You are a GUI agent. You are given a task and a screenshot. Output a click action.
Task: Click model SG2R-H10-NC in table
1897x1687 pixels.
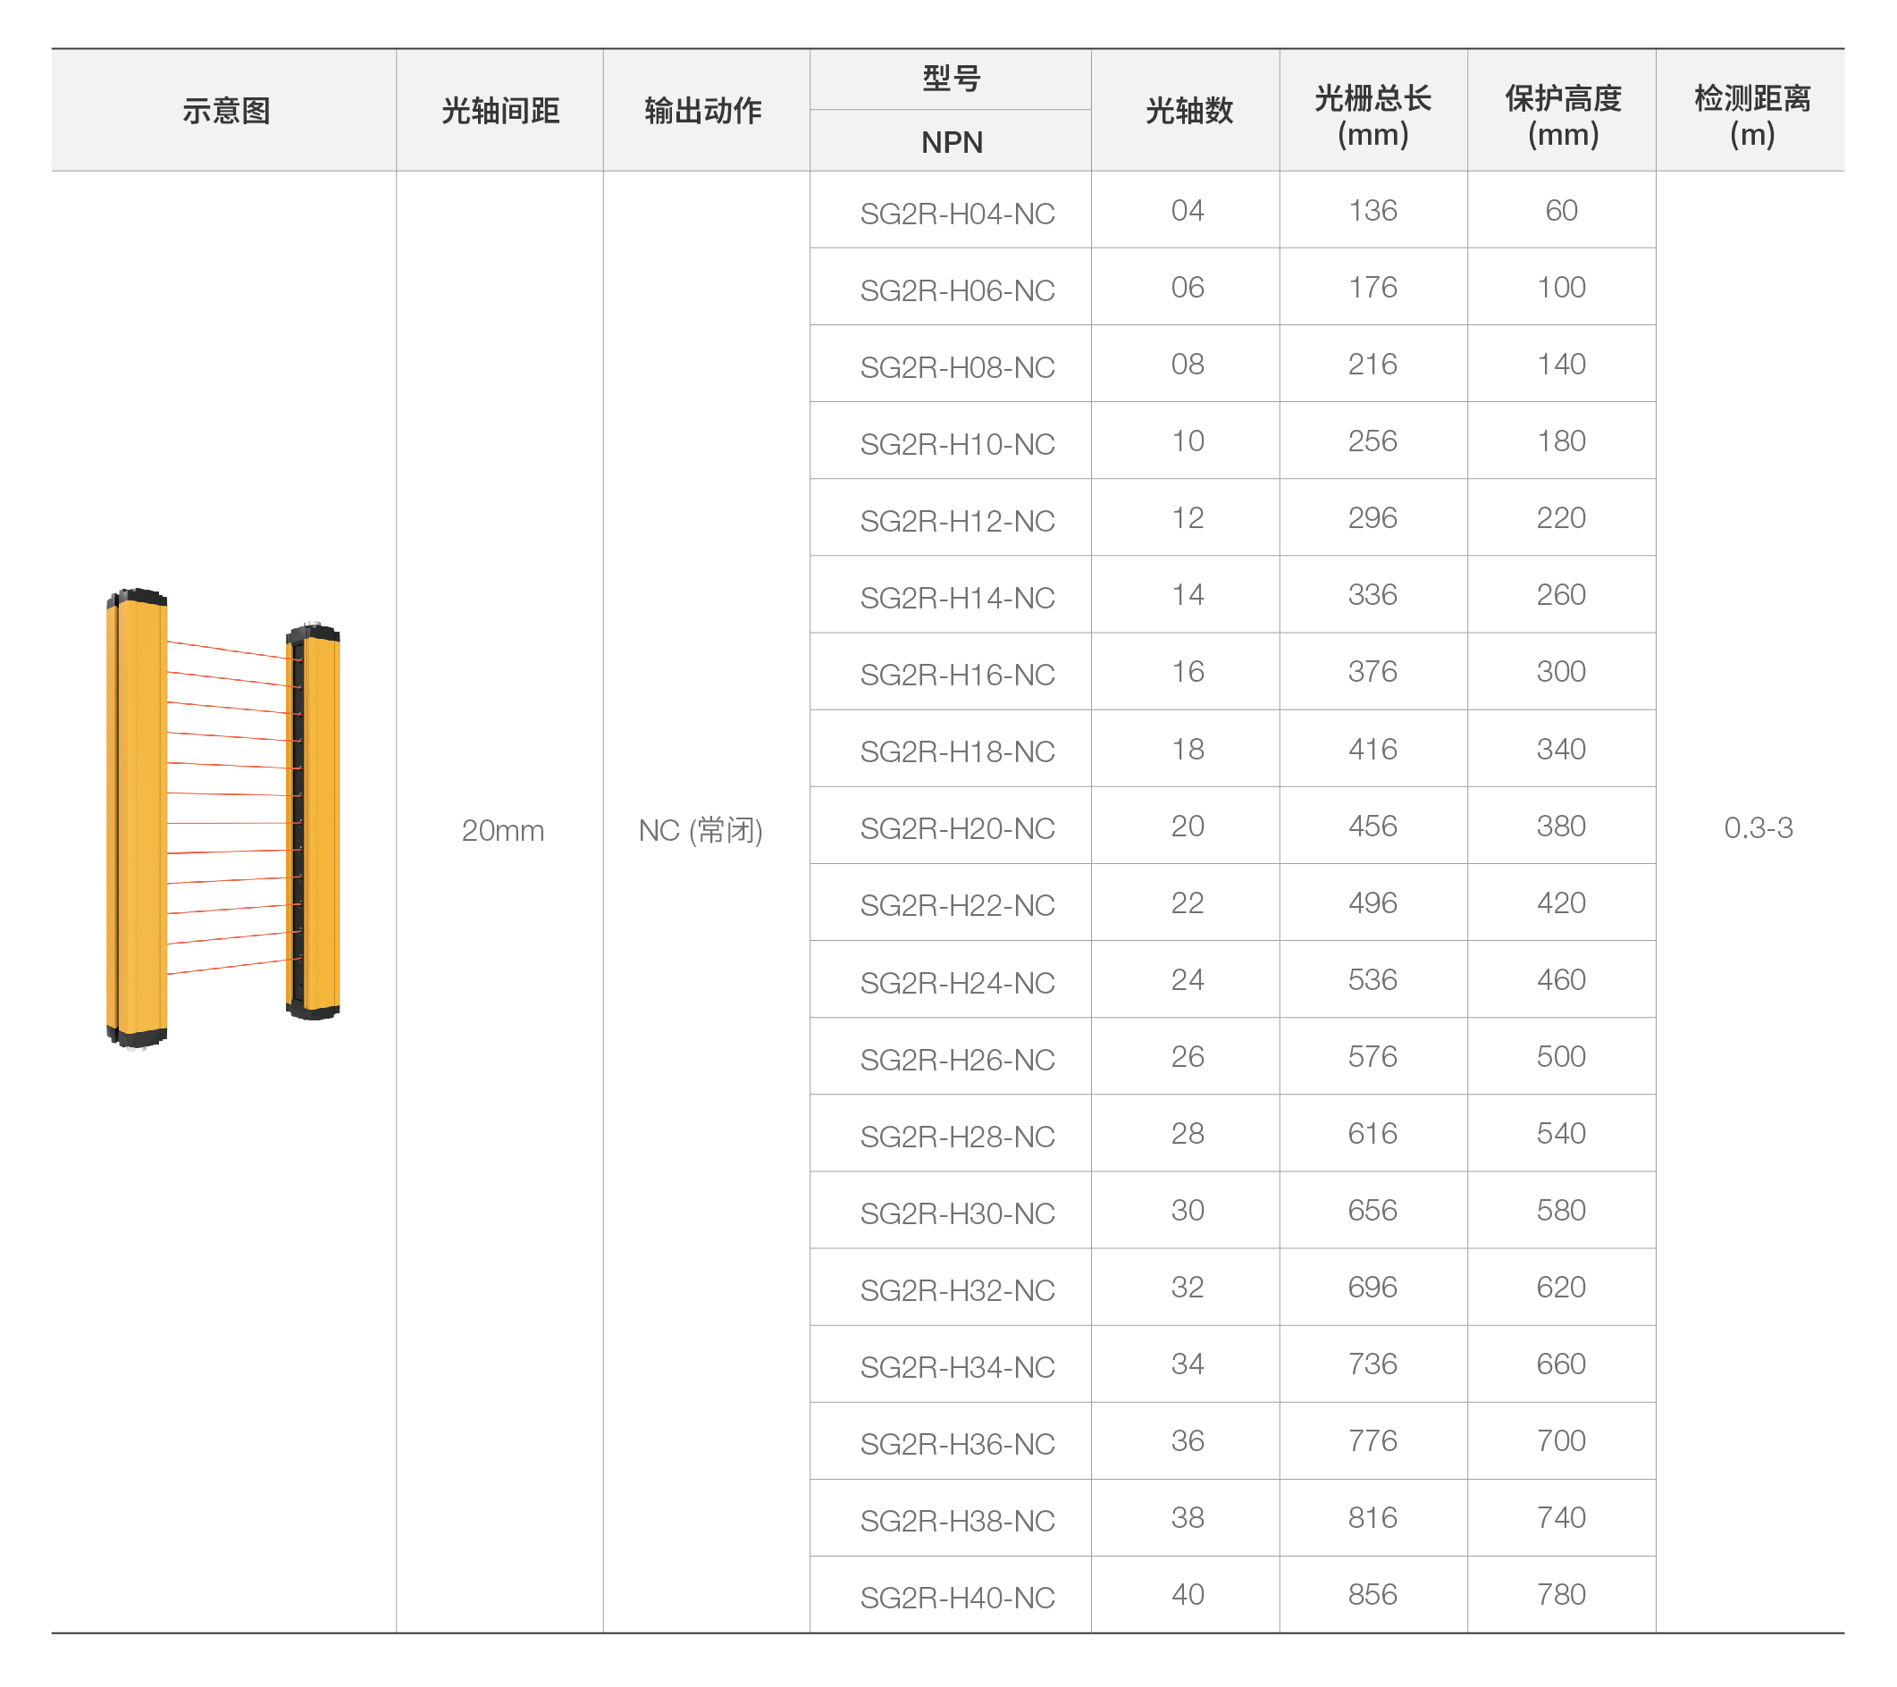point(957,443)
